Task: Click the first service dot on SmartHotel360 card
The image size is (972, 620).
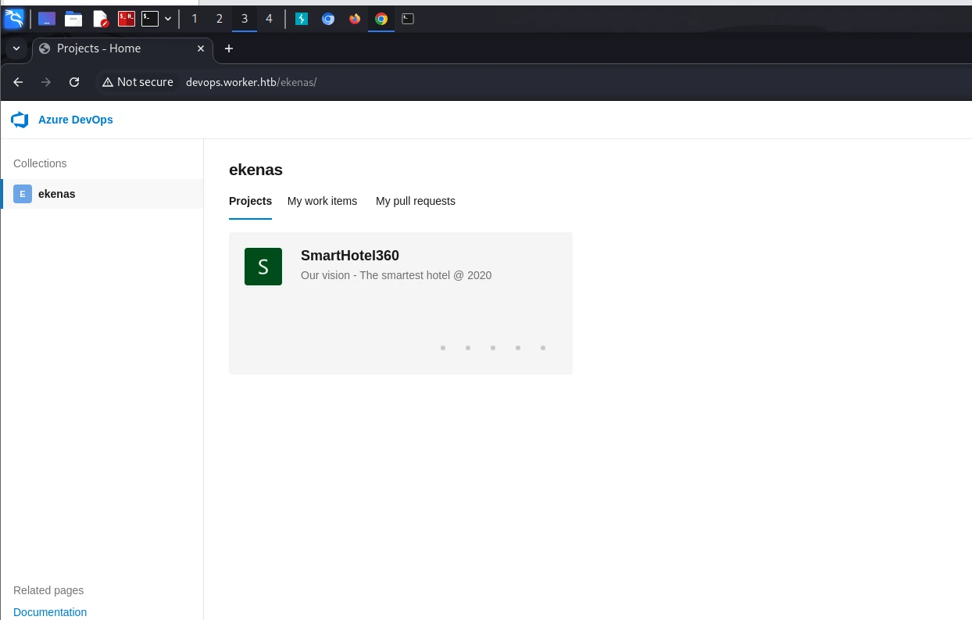Action: [443, 348]
